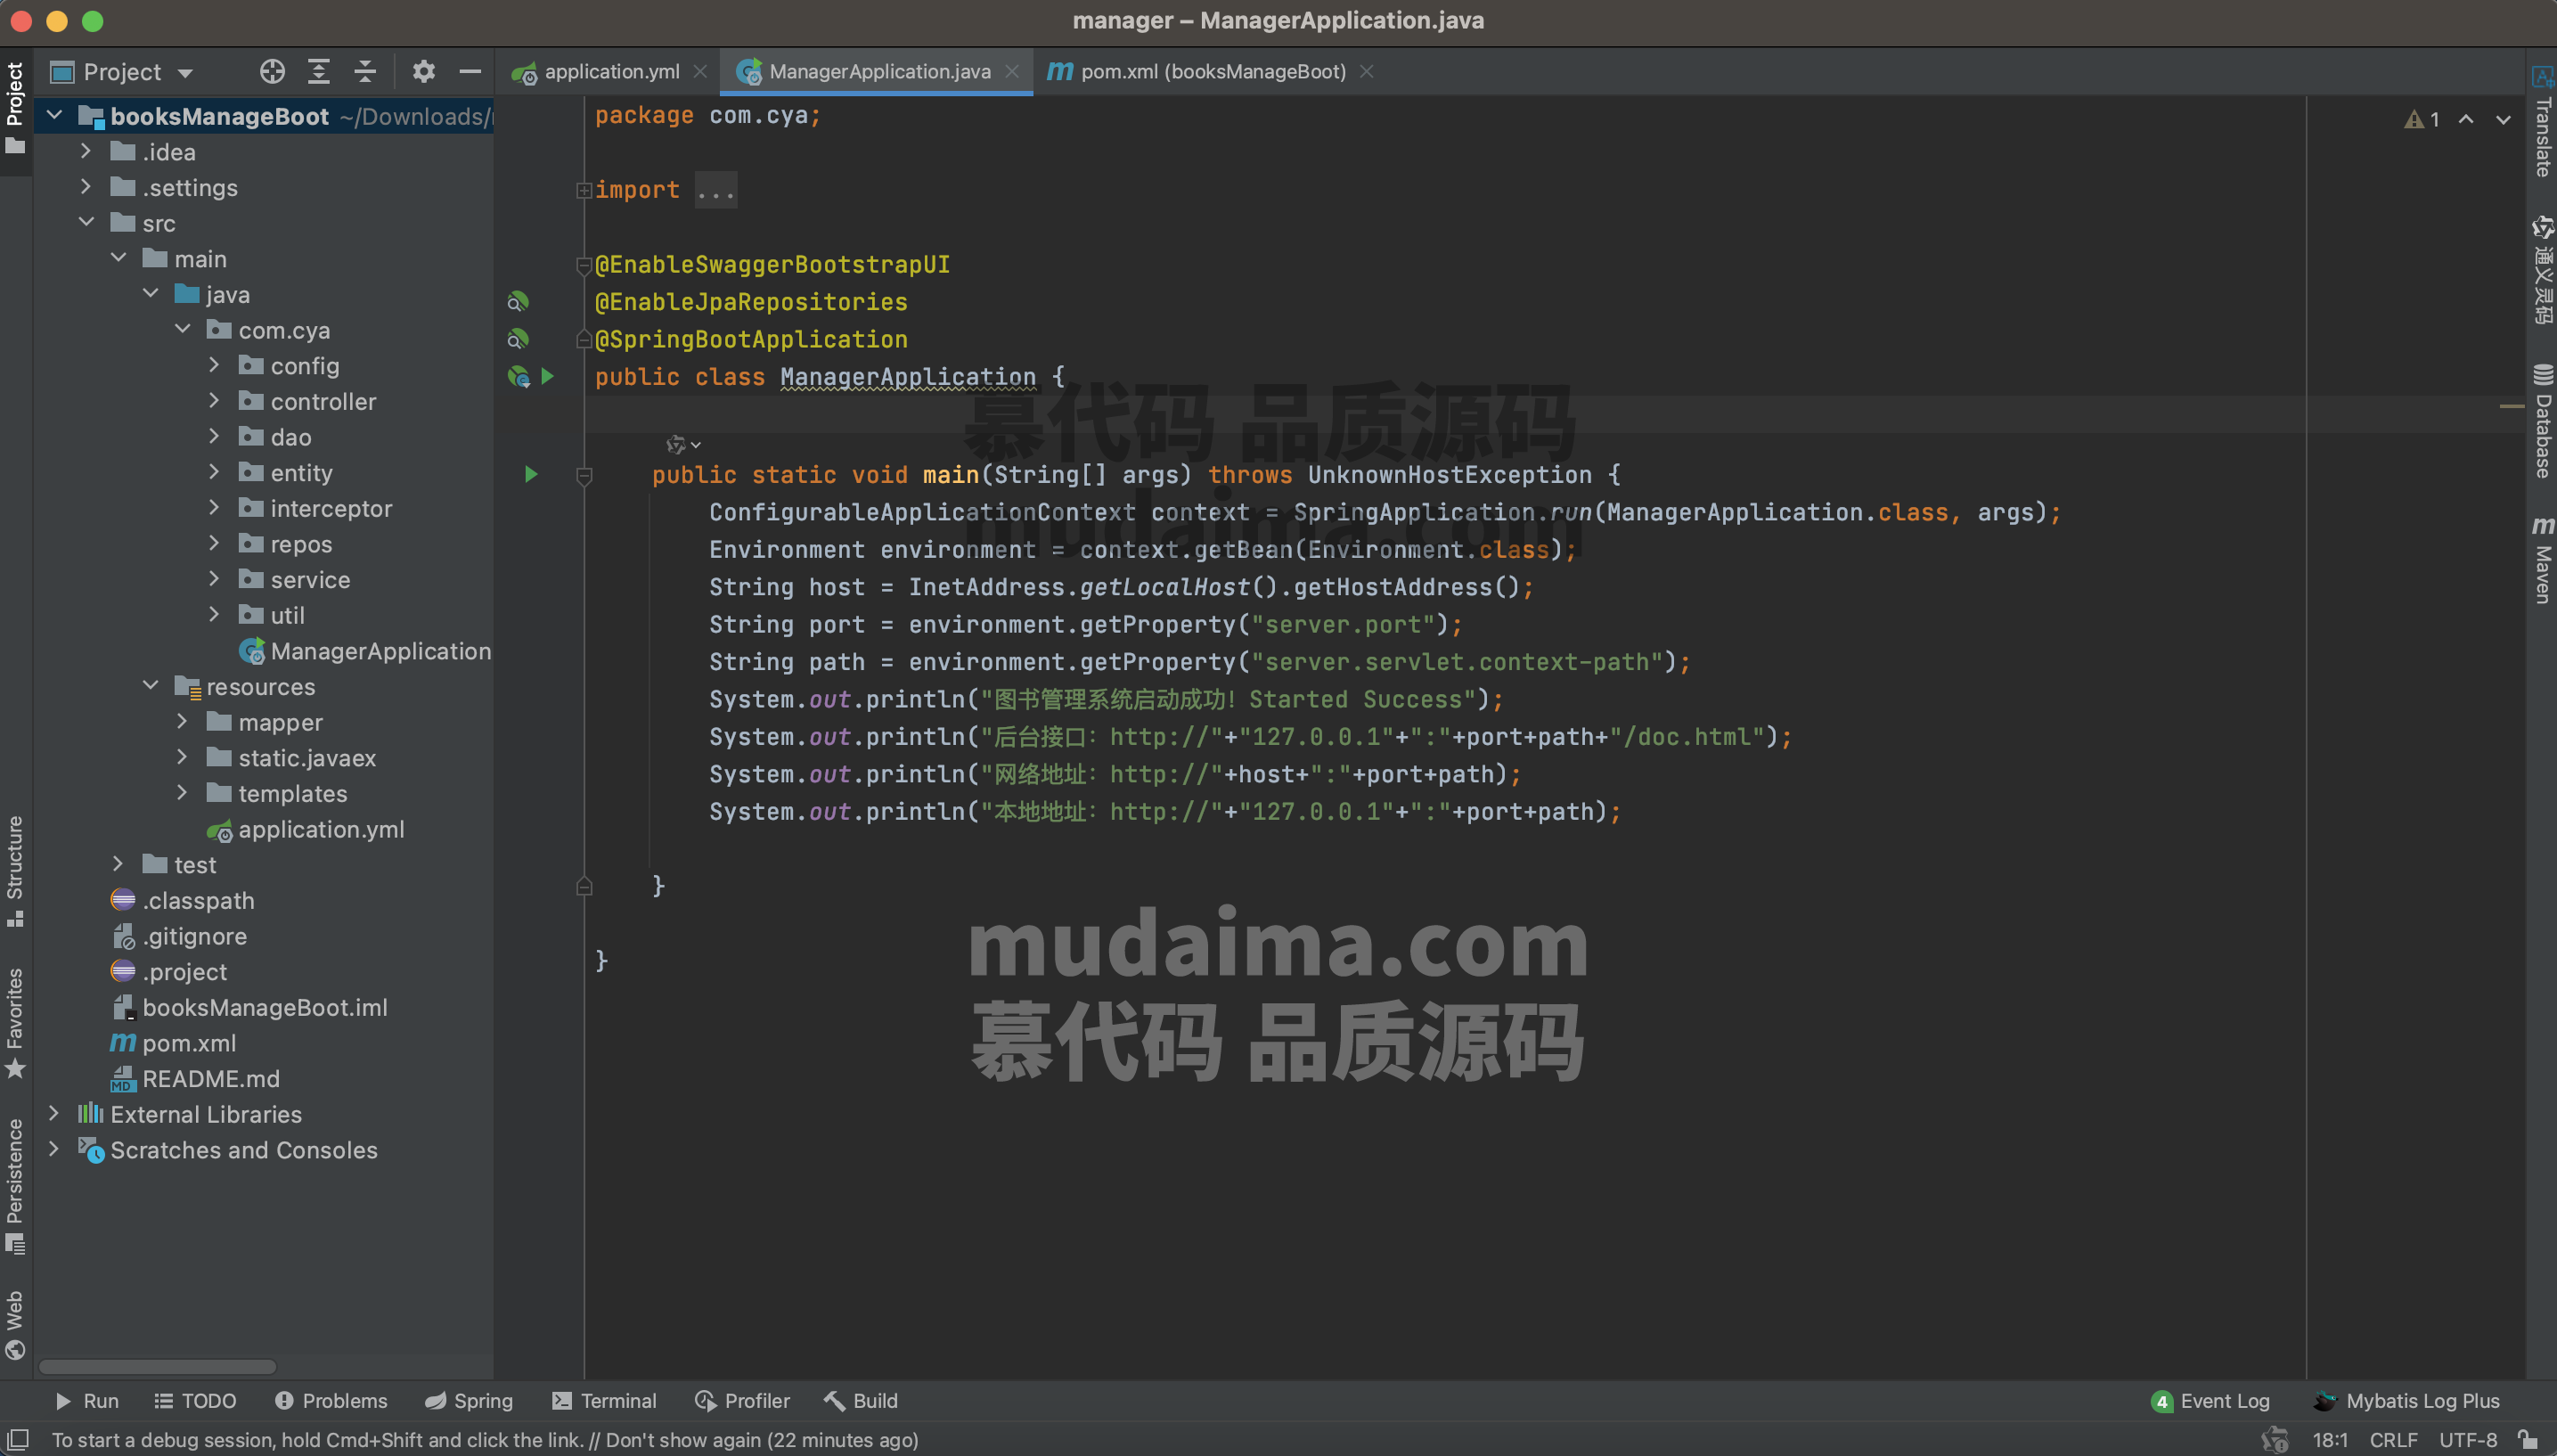Select ManagerApplication class in project tree

pos(366,651)
